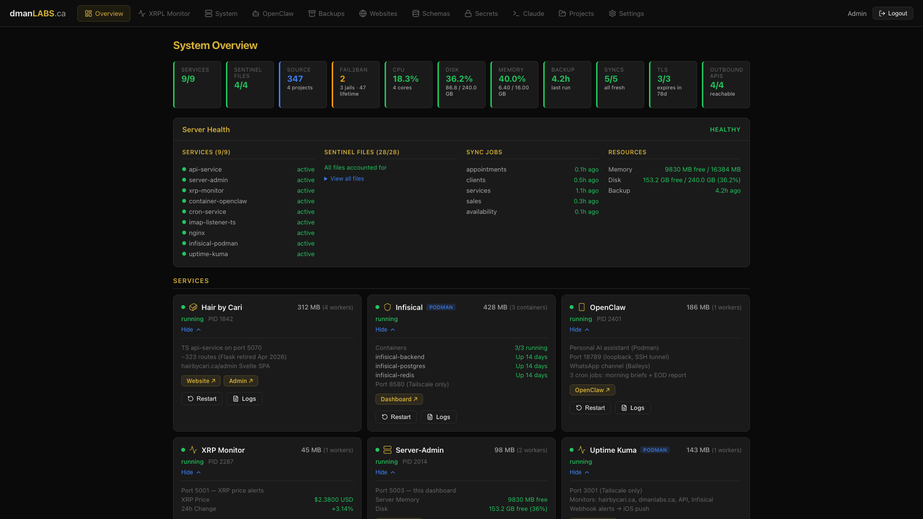View Hair by Cari Logs
This screenshot has width=923, height=519.
pos(244,399)
